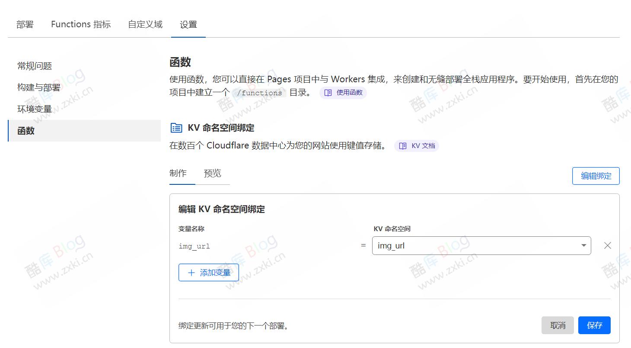Click the book icon beside 使用函数
This screenshot has width=631, height=348.
tap(329, 92)
